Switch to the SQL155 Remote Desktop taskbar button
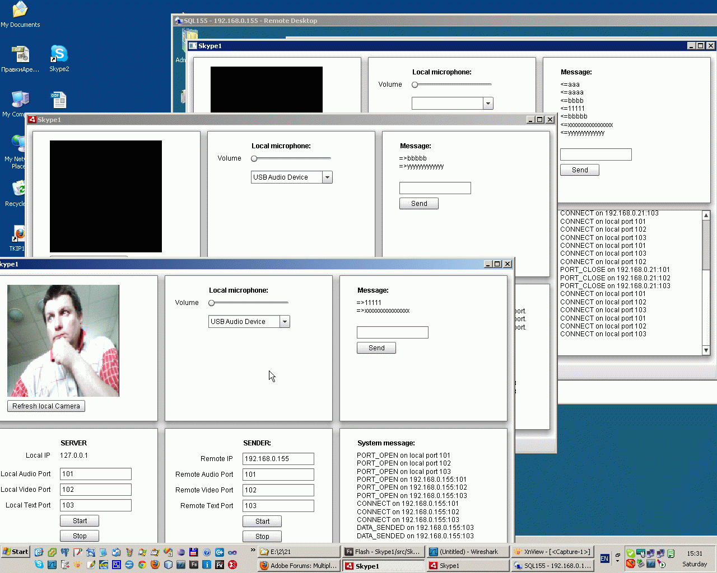 point(553,566)
